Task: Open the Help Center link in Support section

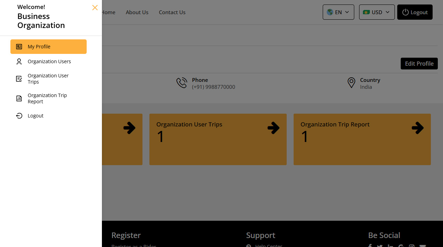Action: pyautogui.click(x=269, y=246)
